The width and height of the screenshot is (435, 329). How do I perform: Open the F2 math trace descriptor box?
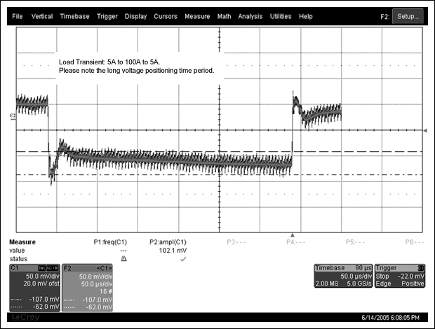[88, 288]
